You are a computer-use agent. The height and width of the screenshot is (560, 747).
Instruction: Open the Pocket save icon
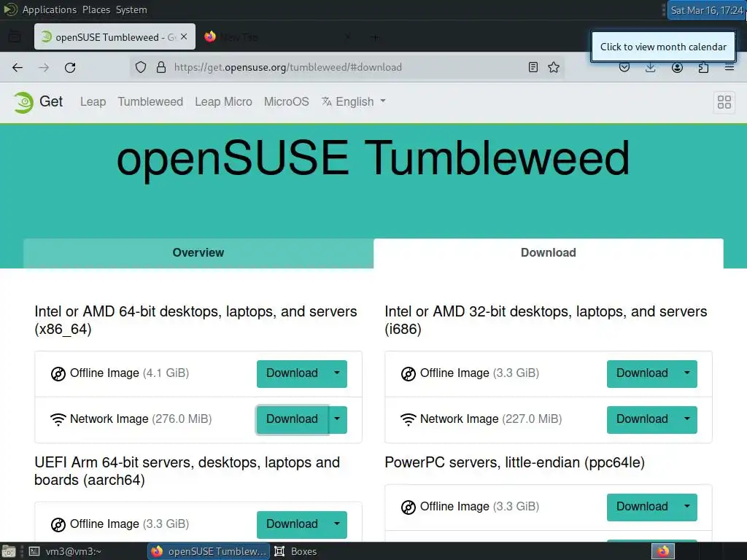point(624,68)
